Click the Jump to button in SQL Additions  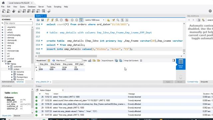click(x=210, y=20)
